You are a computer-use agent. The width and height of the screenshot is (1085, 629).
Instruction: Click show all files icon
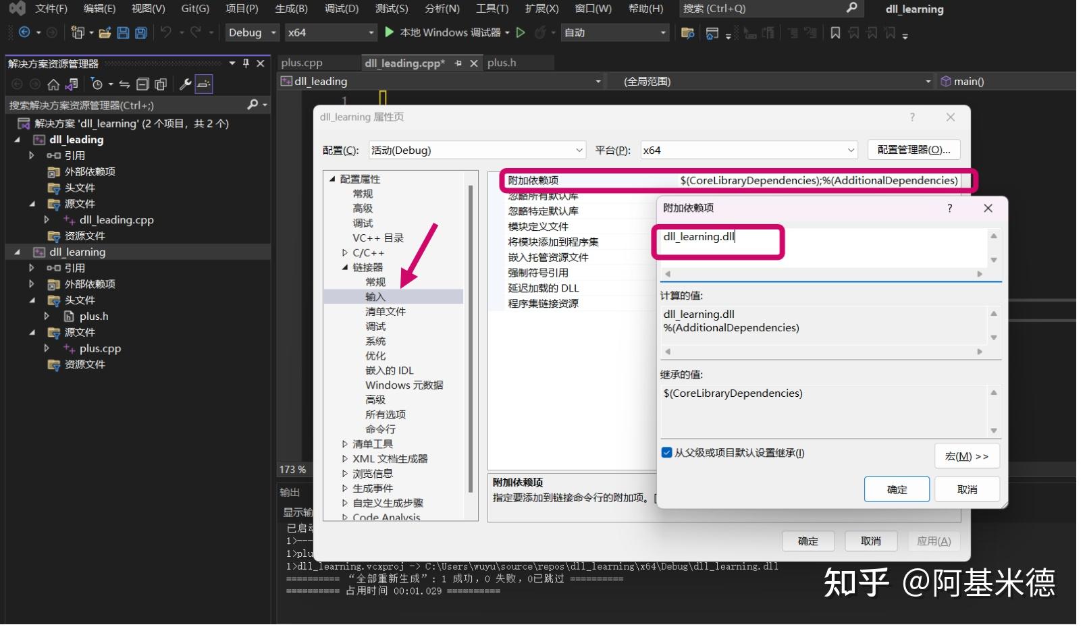coord(161,84)
